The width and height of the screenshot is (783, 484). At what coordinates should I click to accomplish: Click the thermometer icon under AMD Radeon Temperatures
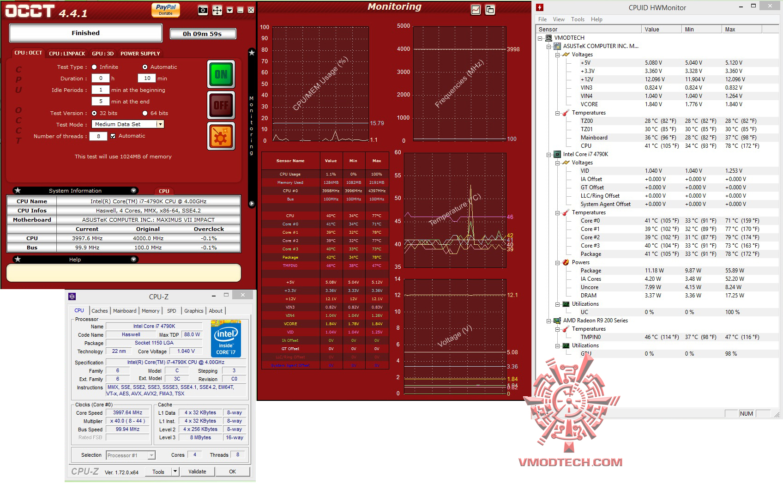click(566, 329)
